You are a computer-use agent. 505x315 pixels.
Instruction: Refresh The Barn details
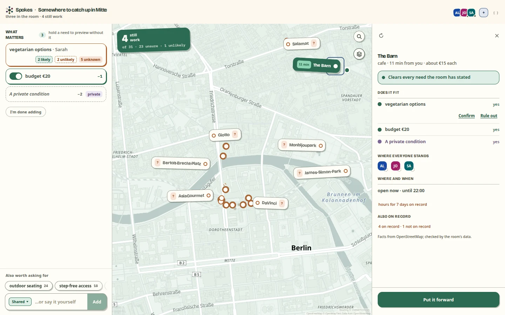[x=381, y=36]
